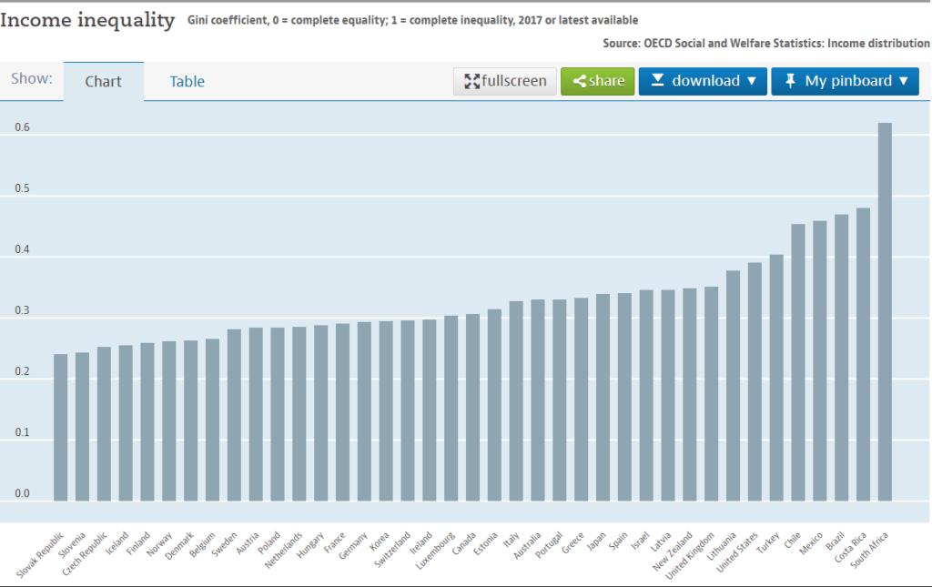932x587 pixels.
Task: Click the 'Switzerland' axis label
Action: click(392, 550)
